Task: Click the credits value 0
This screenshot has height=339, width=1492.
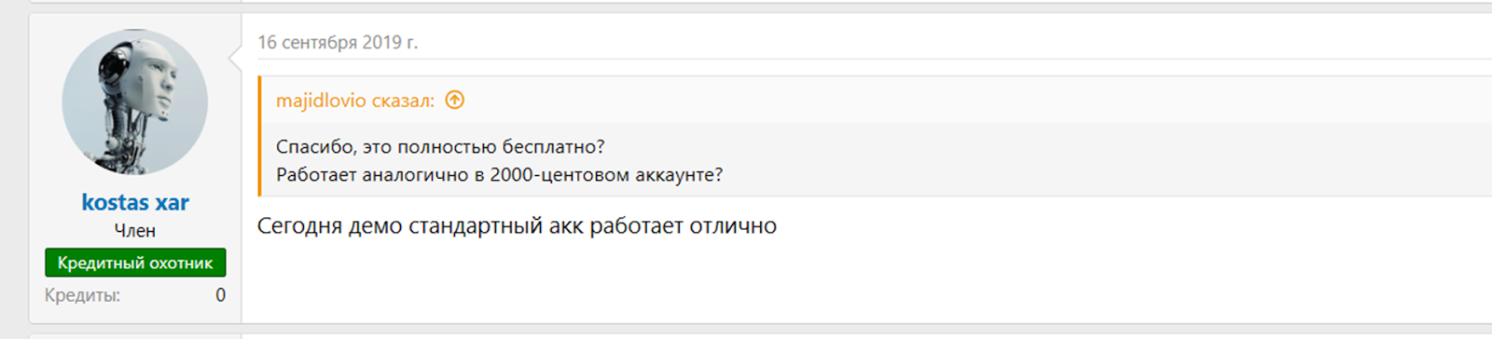Action: [220, 295]
